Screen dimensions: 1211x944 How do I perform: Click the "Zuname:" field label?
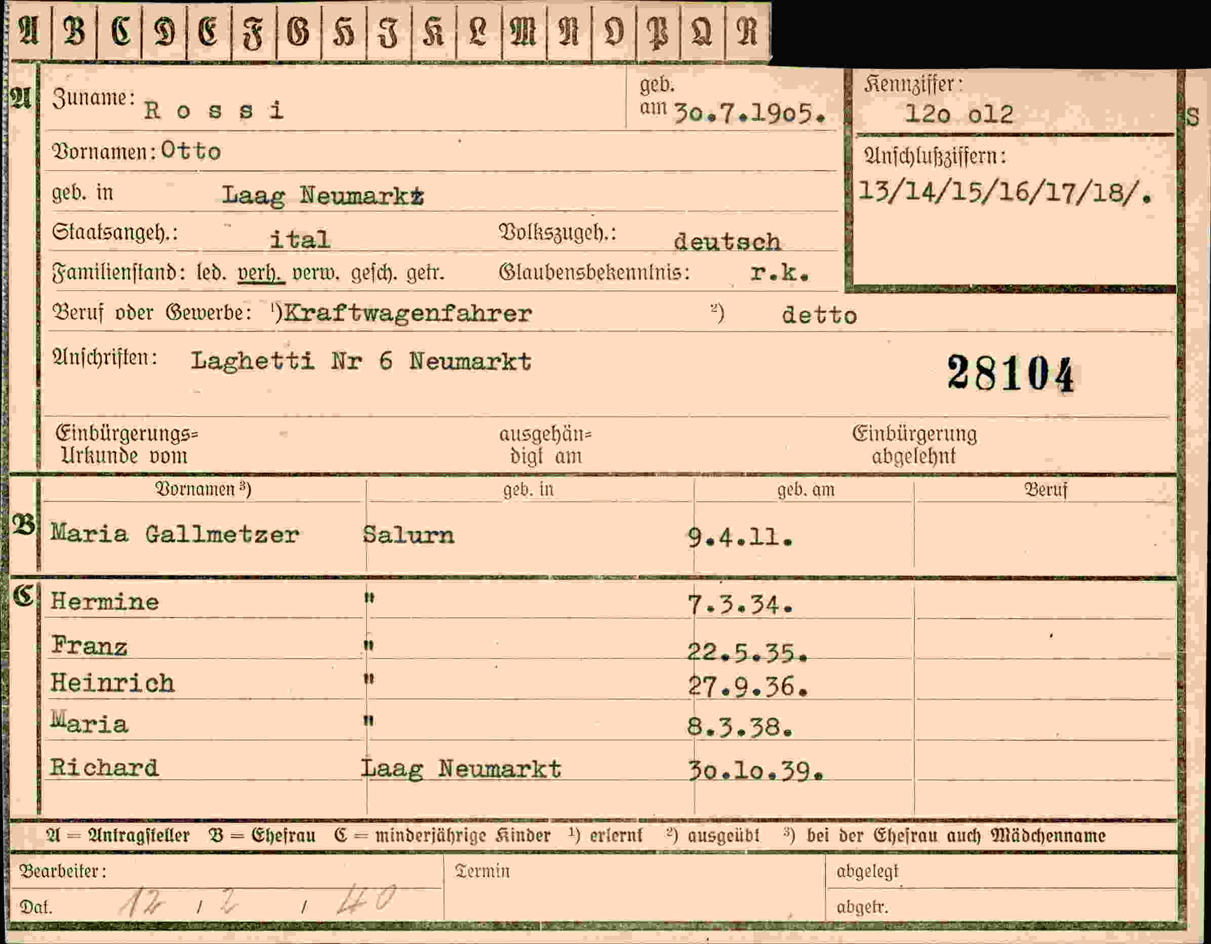click(x=93, y=98)
